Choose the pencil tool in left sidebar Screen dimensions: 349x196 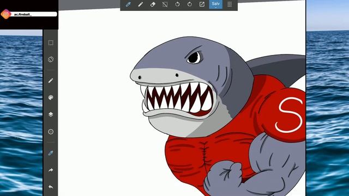tap(51, 81)
